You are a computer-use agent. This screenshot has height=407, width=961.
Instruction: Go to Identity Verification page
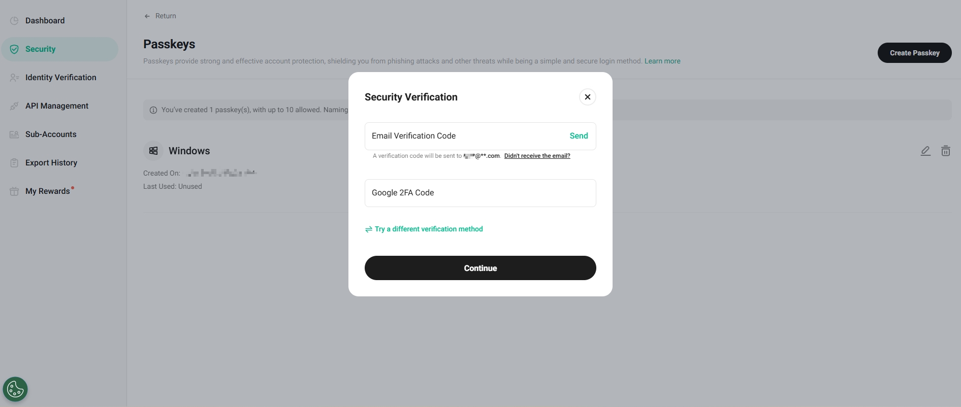tap(60, 78)
